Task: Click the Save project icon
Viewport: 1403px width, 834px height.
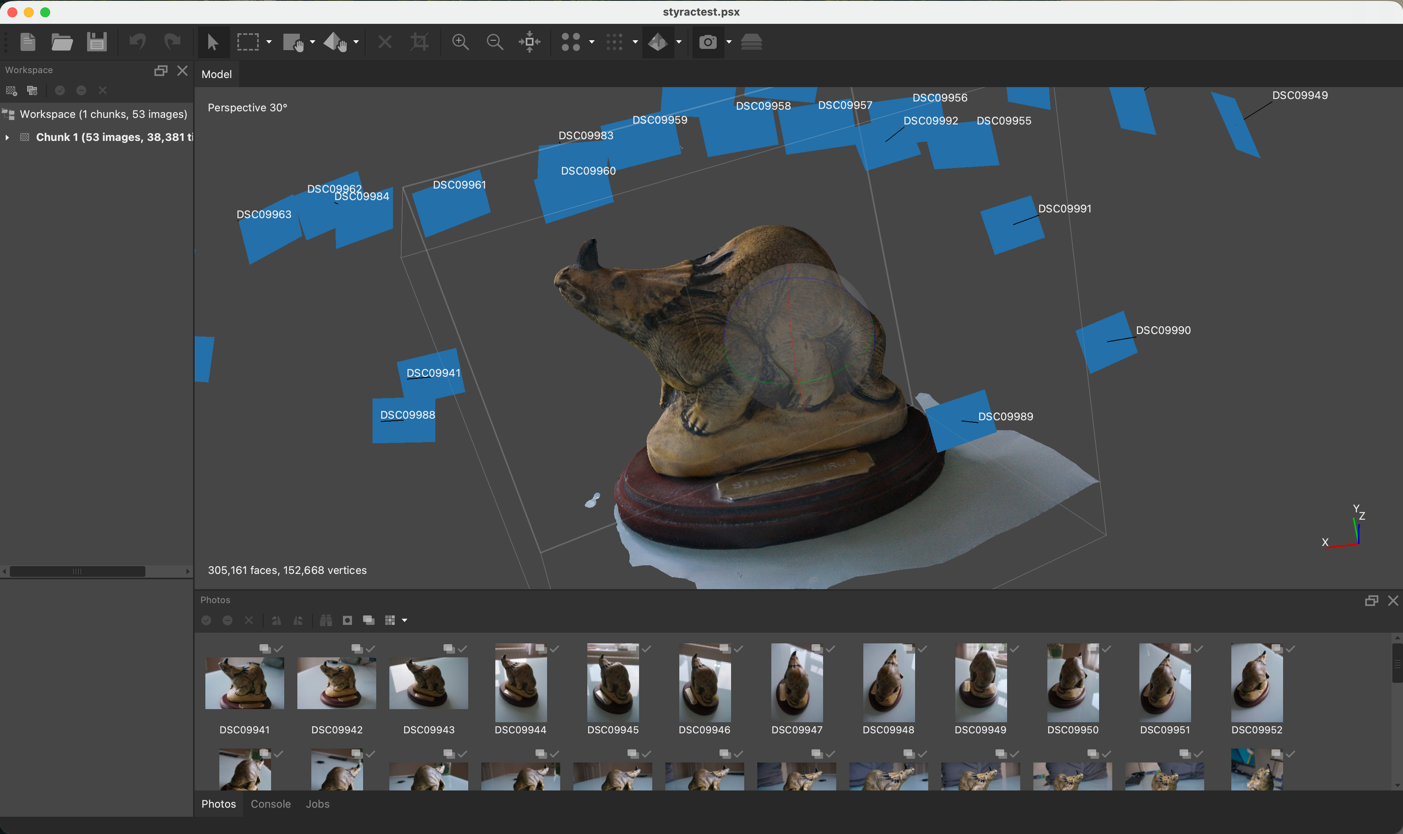Action: tap(97, 41)
